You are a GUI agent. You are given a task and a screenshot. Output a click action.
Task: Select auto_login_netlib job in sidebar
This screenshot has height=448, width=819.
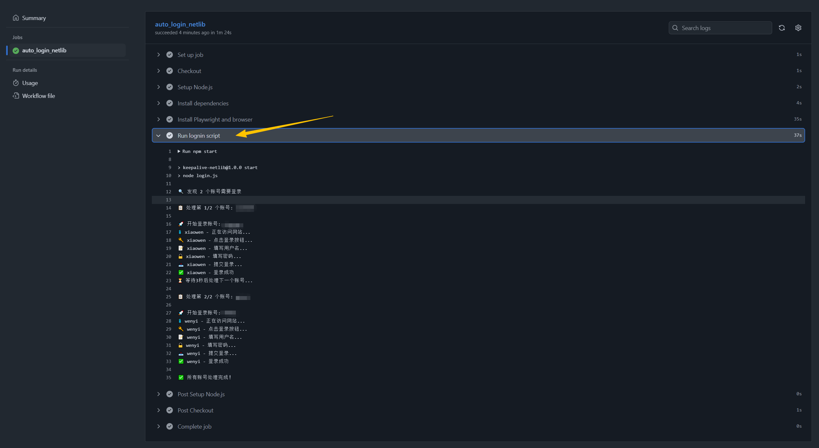coord(44,50)
